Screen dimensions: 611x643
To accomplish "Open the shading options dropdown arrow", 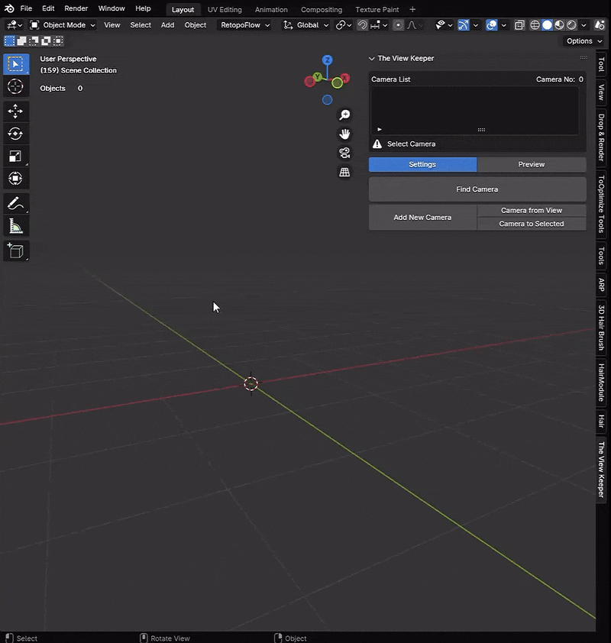I will point(584,25).
